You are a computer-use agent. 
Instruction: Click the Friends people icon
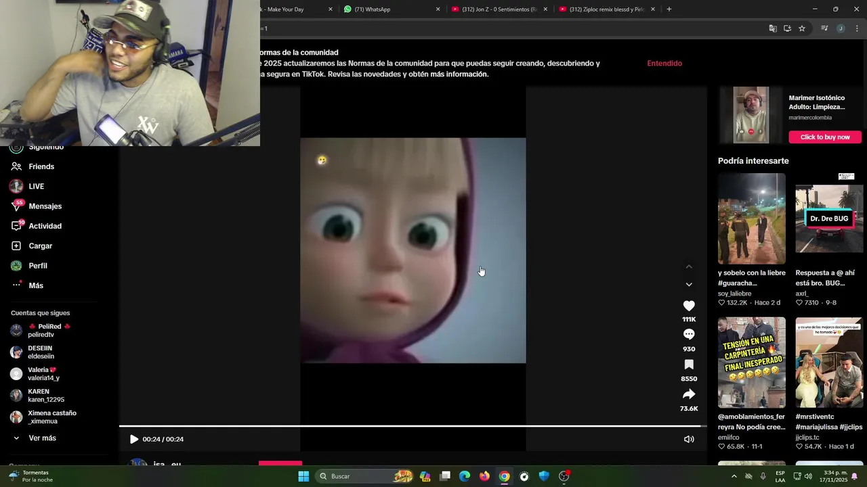[16, 166]
